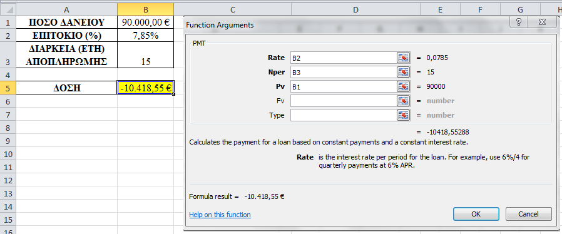The image size is (562, 234).
Task: Select cell ΔΟΣΗ
Action: coord(67,88)
